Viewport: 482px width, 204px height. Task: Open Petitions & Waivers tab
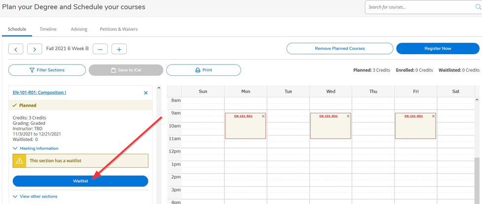[x=119, y=29]
